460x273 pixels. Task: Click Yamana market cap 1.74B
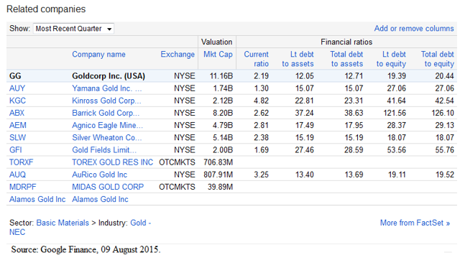tap(223, 88)
